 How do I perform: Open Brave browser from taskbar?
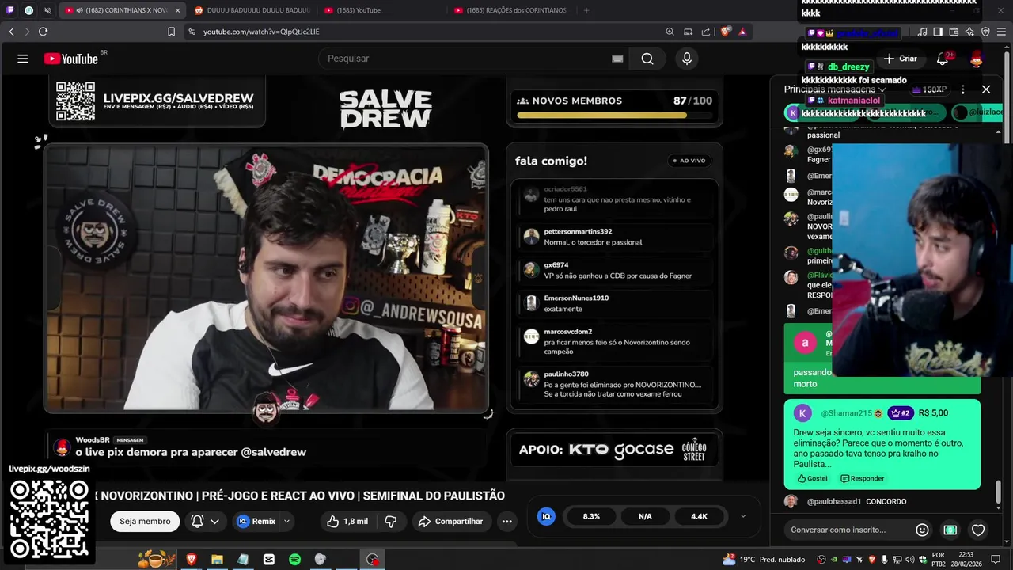click(192, 560)
